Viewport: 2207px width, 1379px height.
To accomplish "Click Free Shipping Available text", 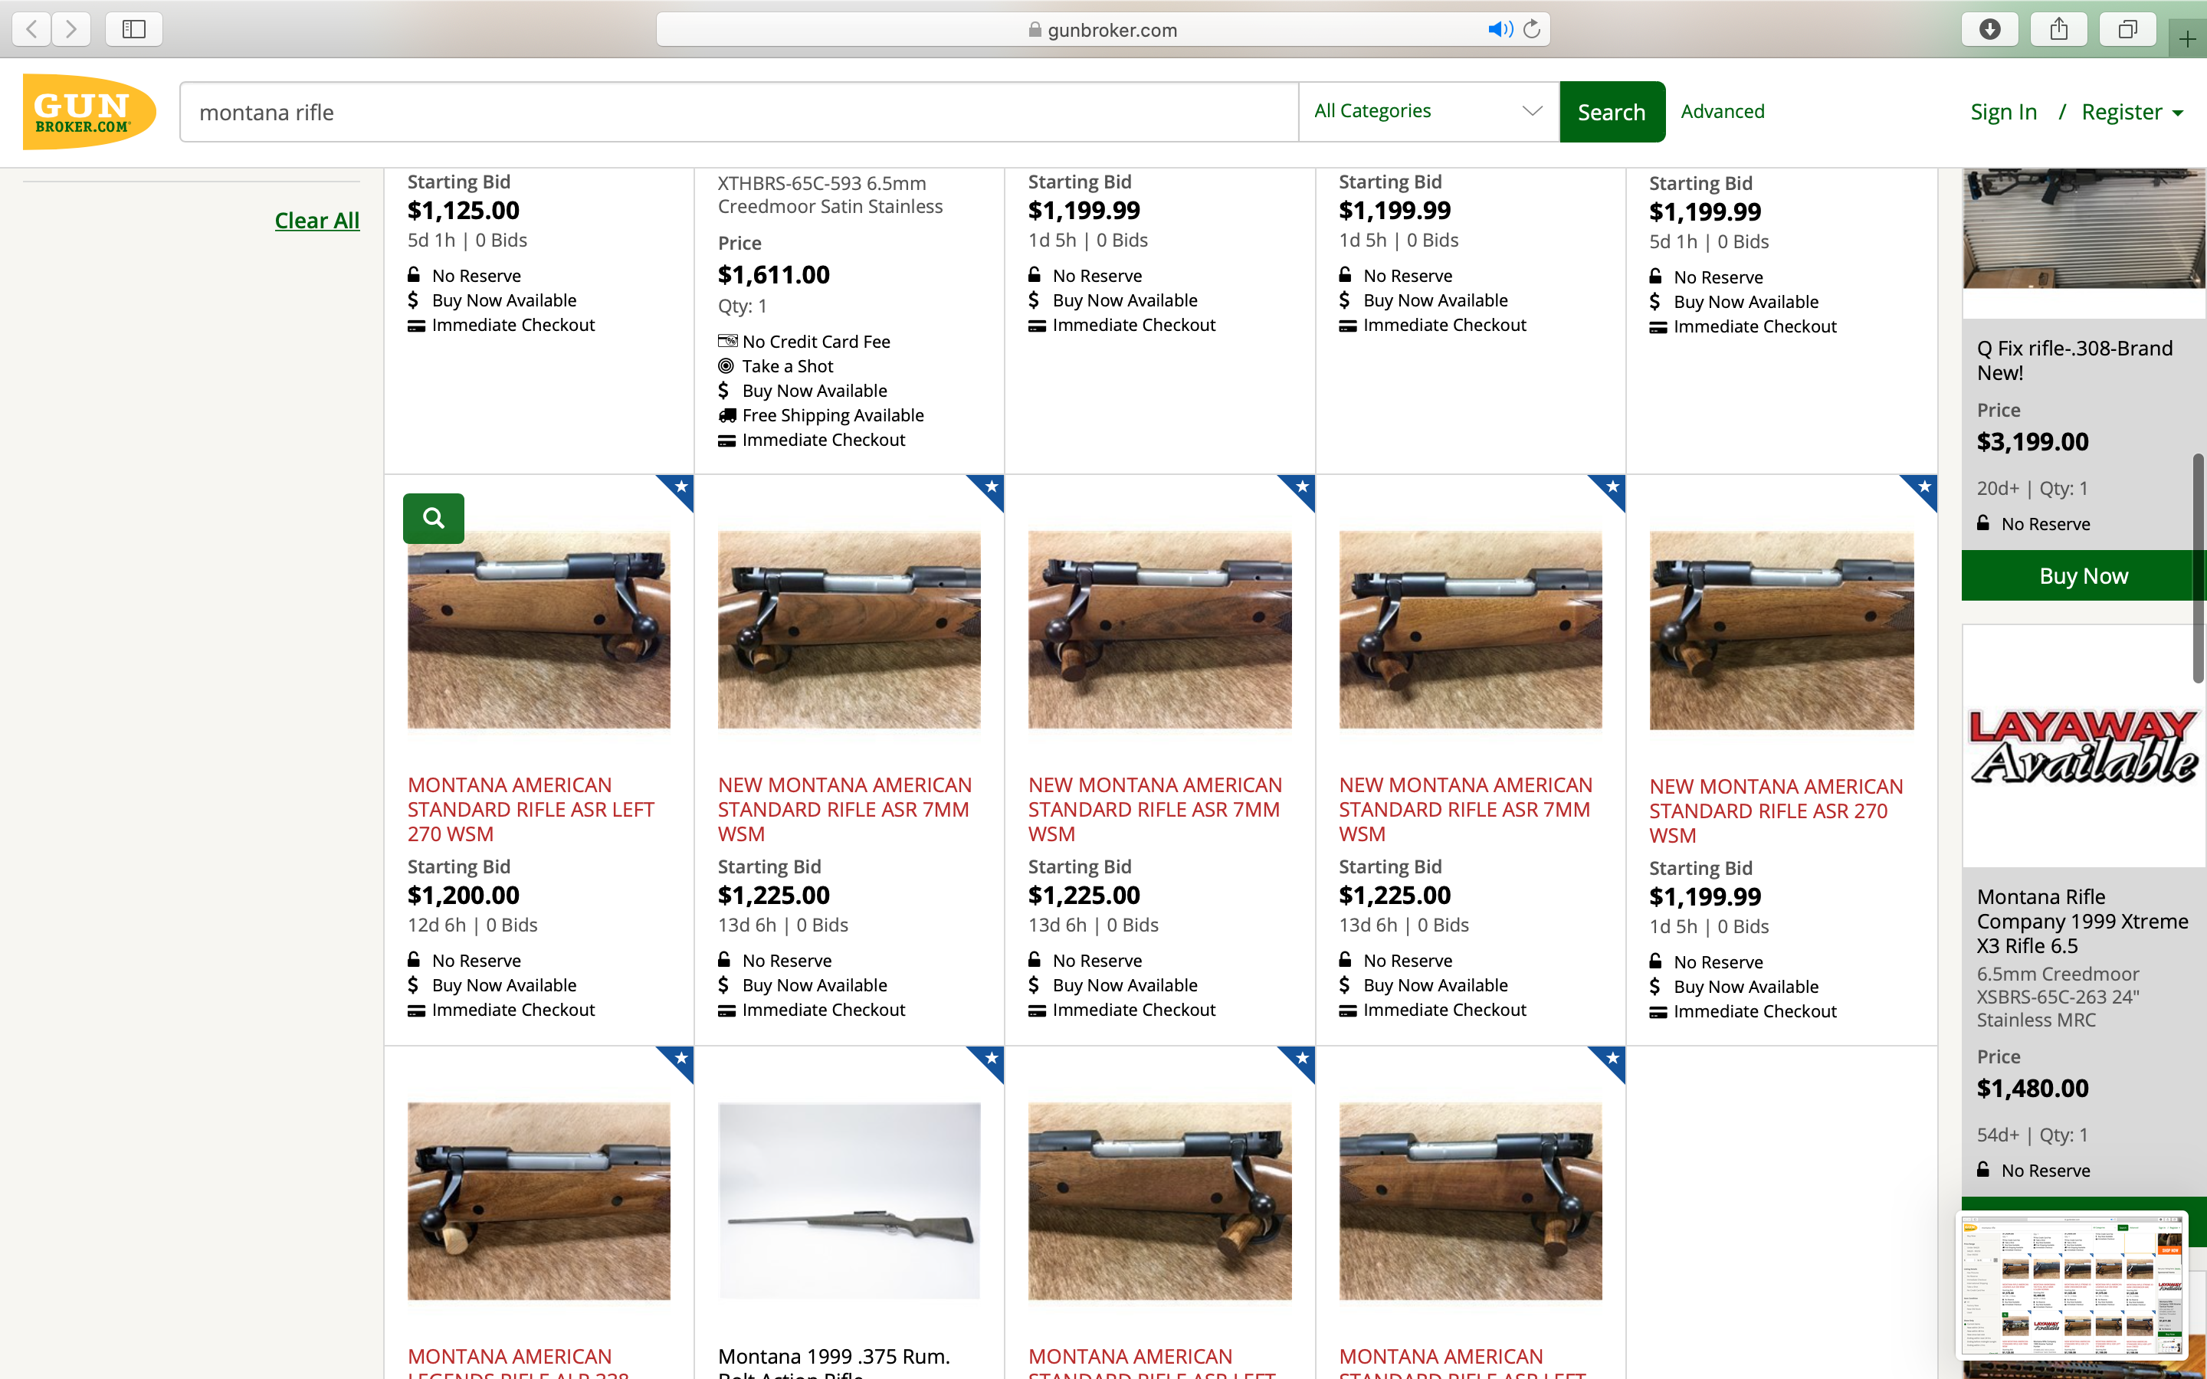I will (833, 415).
